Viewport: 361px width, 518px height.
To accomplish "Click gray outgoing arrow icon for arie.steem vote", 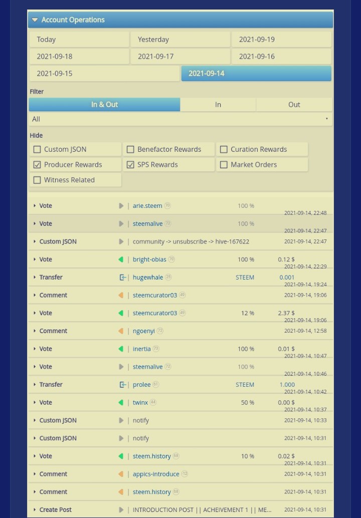I will (121, 206).
